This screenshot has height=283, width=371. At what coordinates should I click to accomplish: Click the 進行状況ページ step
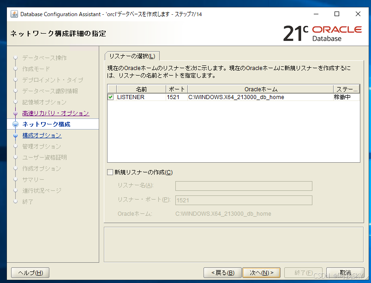tap(42, 190)
